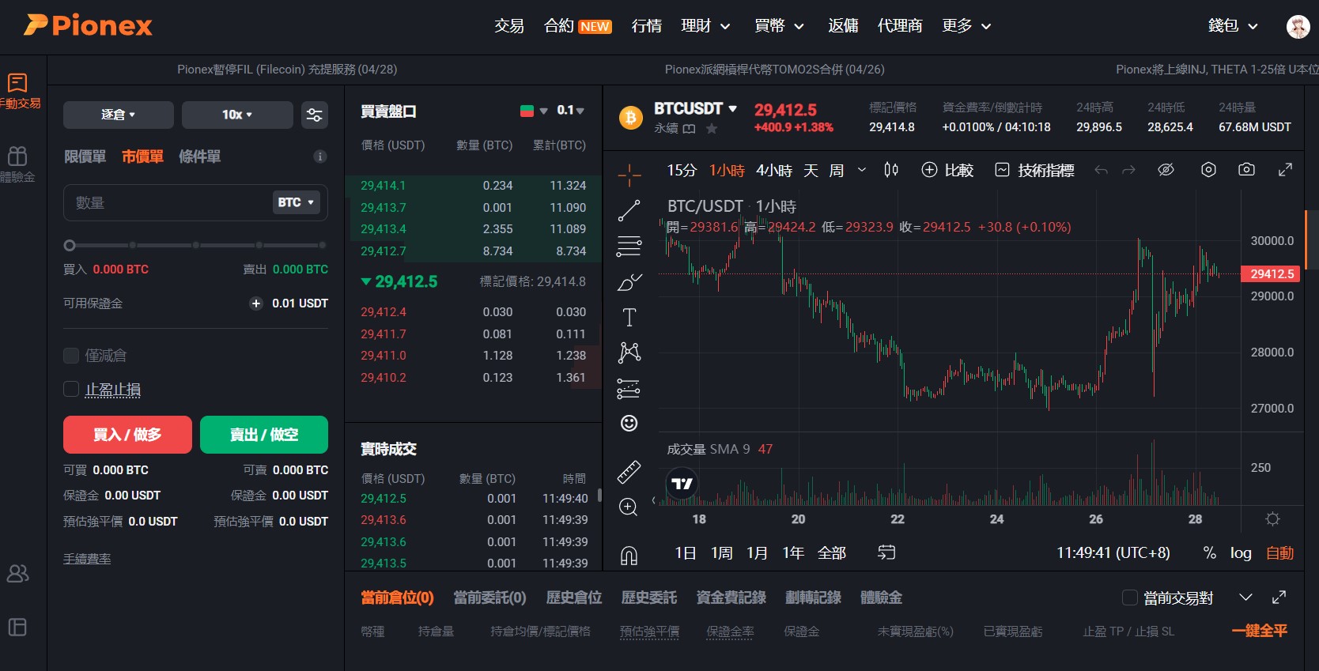
Task: Toggle the reduce-only checkbox
Action: pyautogui.click(x=71, y=356)
